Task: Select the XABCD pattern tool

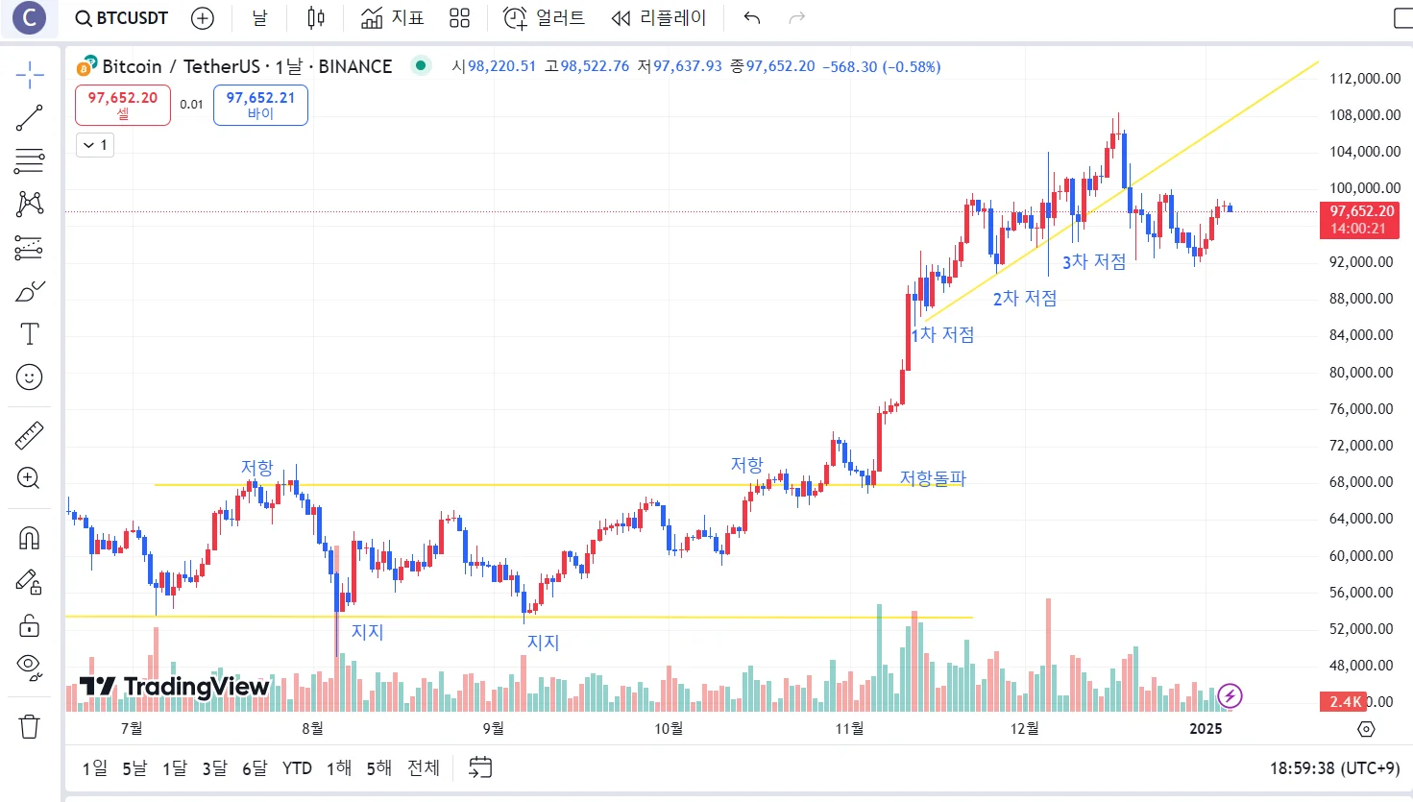Action: pos(30,204)
